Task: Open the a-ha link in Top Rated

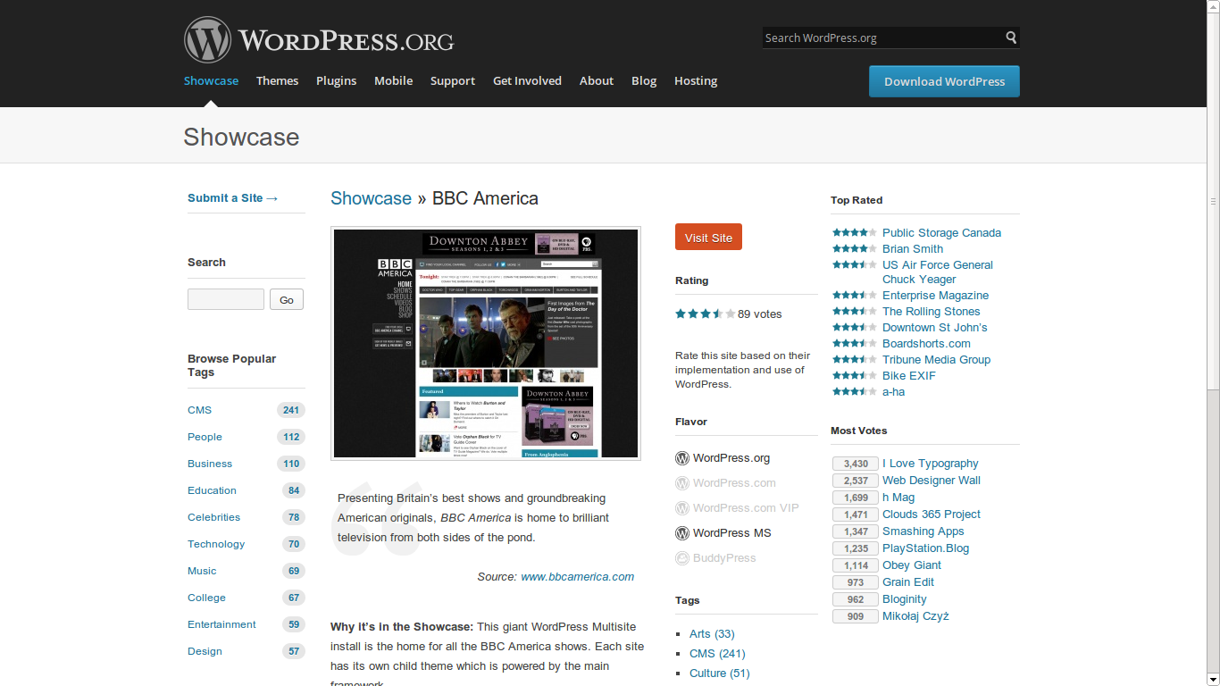Action: pos(893,391)
